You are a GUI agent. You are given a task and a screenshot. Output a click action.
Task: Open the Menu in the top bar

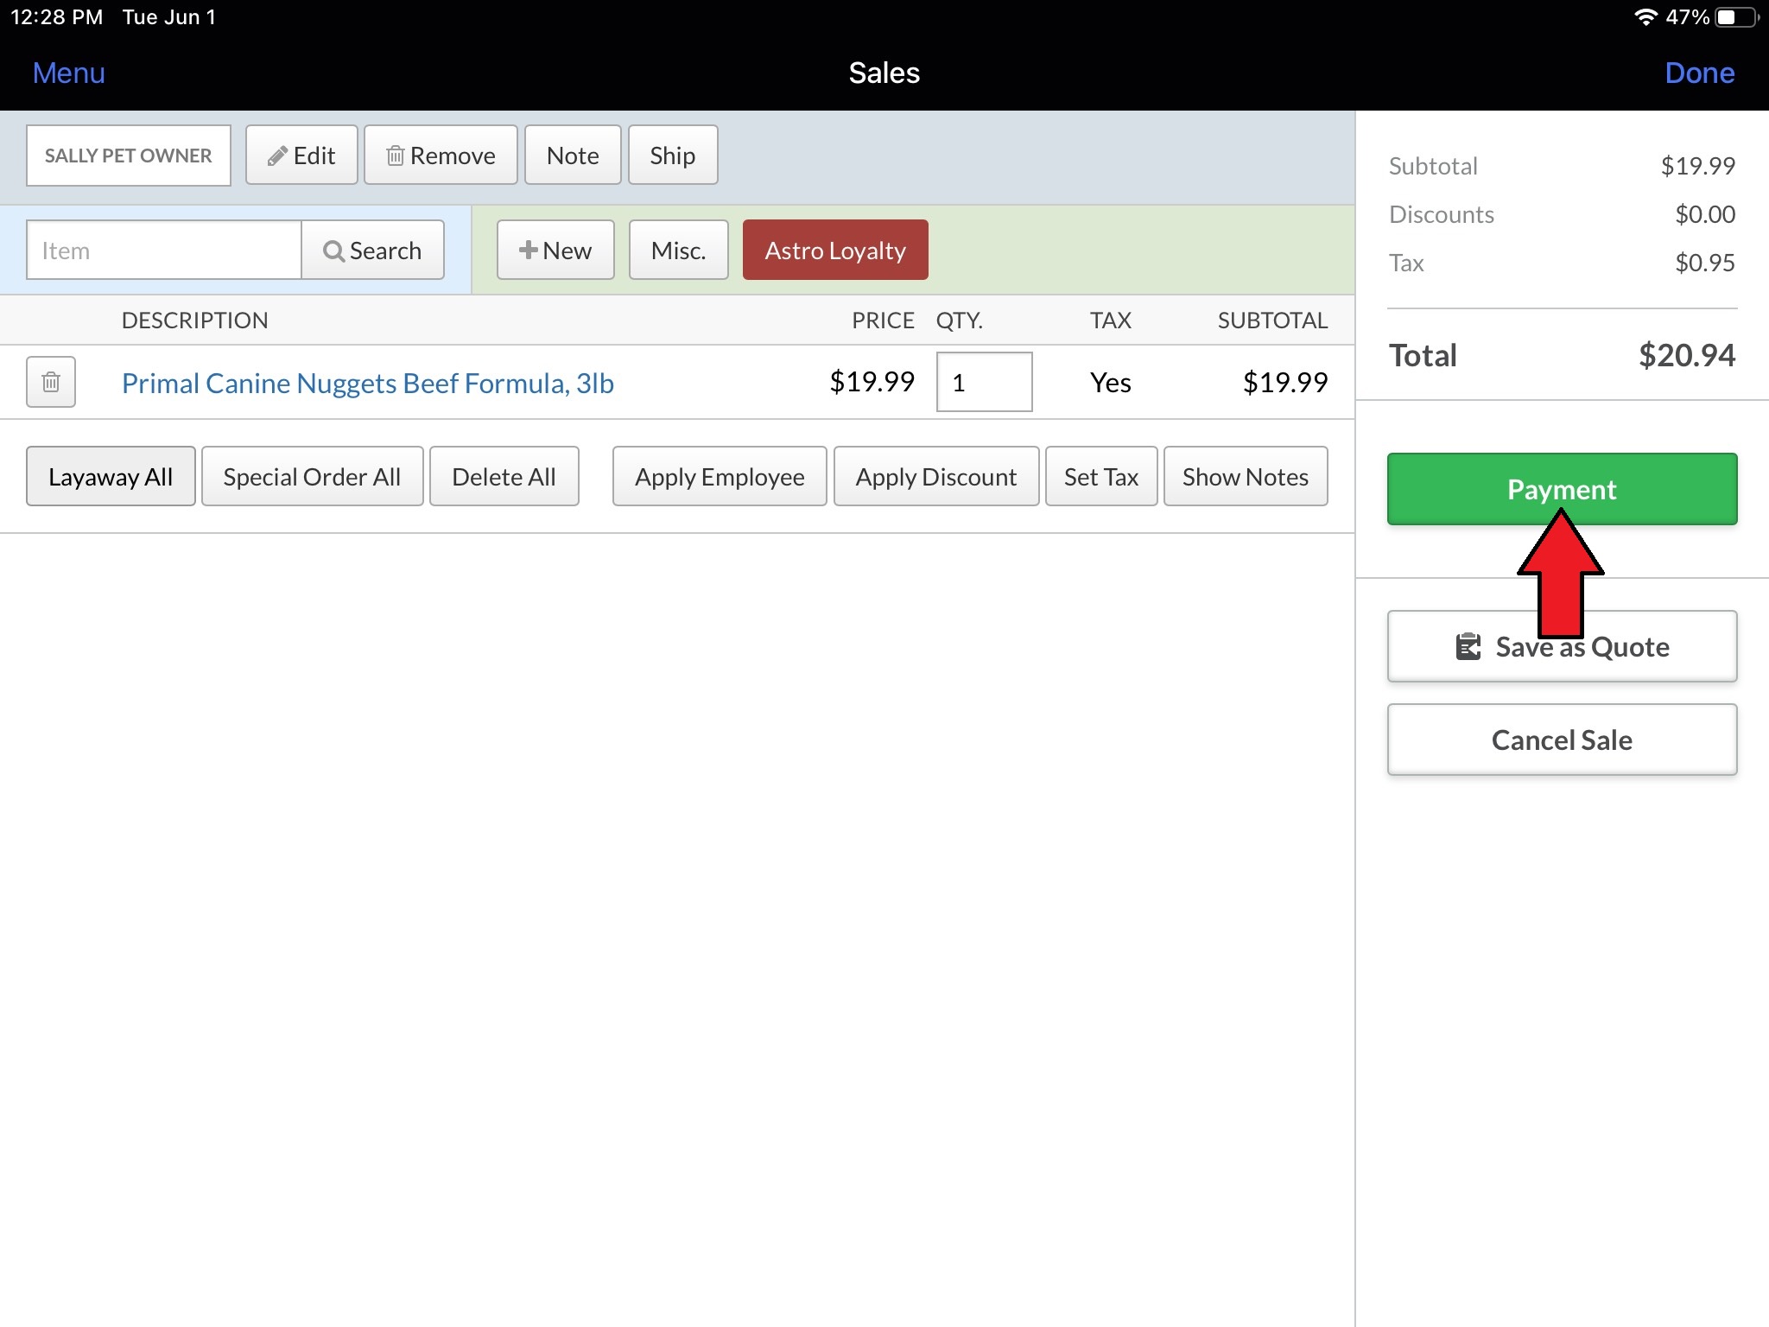68,73
